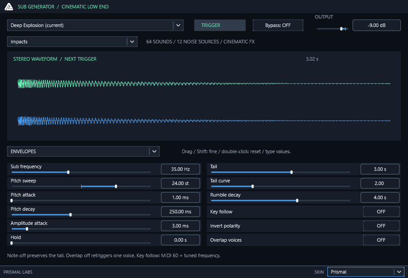Click the SKIN dropdown chevron
The width and height of the screenshot is (408, 278).
(x=399, y=272)
